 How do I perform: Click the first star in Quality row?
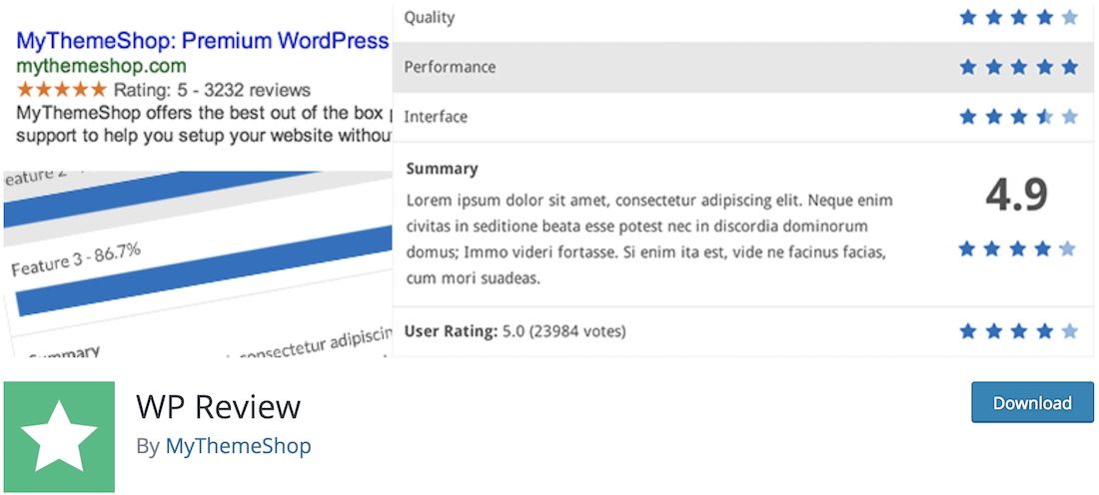(968, 18)
